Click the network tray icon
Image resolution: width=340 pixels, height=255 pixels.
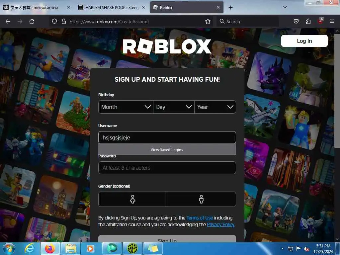click(290, 249)
